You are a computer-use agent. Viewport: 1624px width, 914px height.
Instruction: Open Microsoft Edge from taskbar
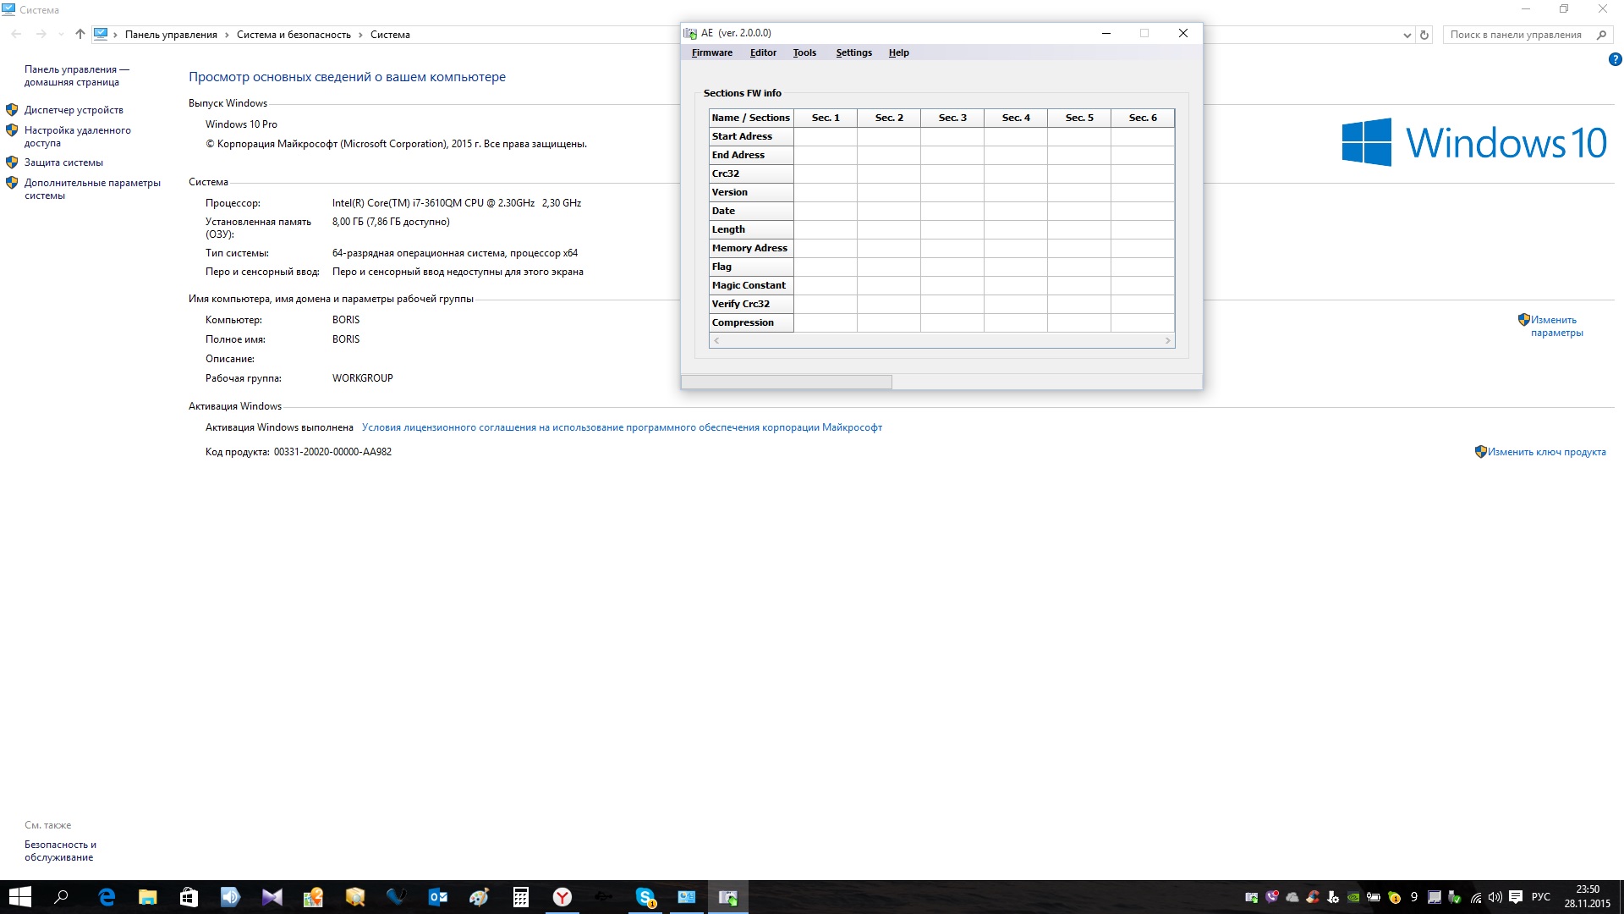[x=107, y=897]
